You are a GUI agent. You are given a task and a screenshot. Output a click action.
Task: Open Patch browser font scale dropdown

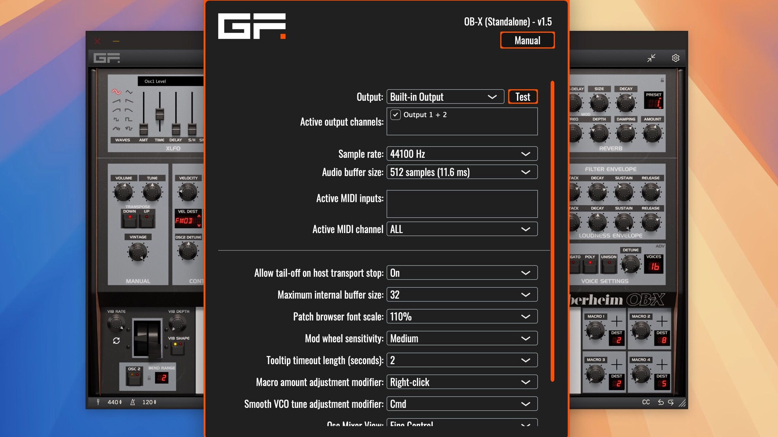pyautogui.click(x=462, y=316)
